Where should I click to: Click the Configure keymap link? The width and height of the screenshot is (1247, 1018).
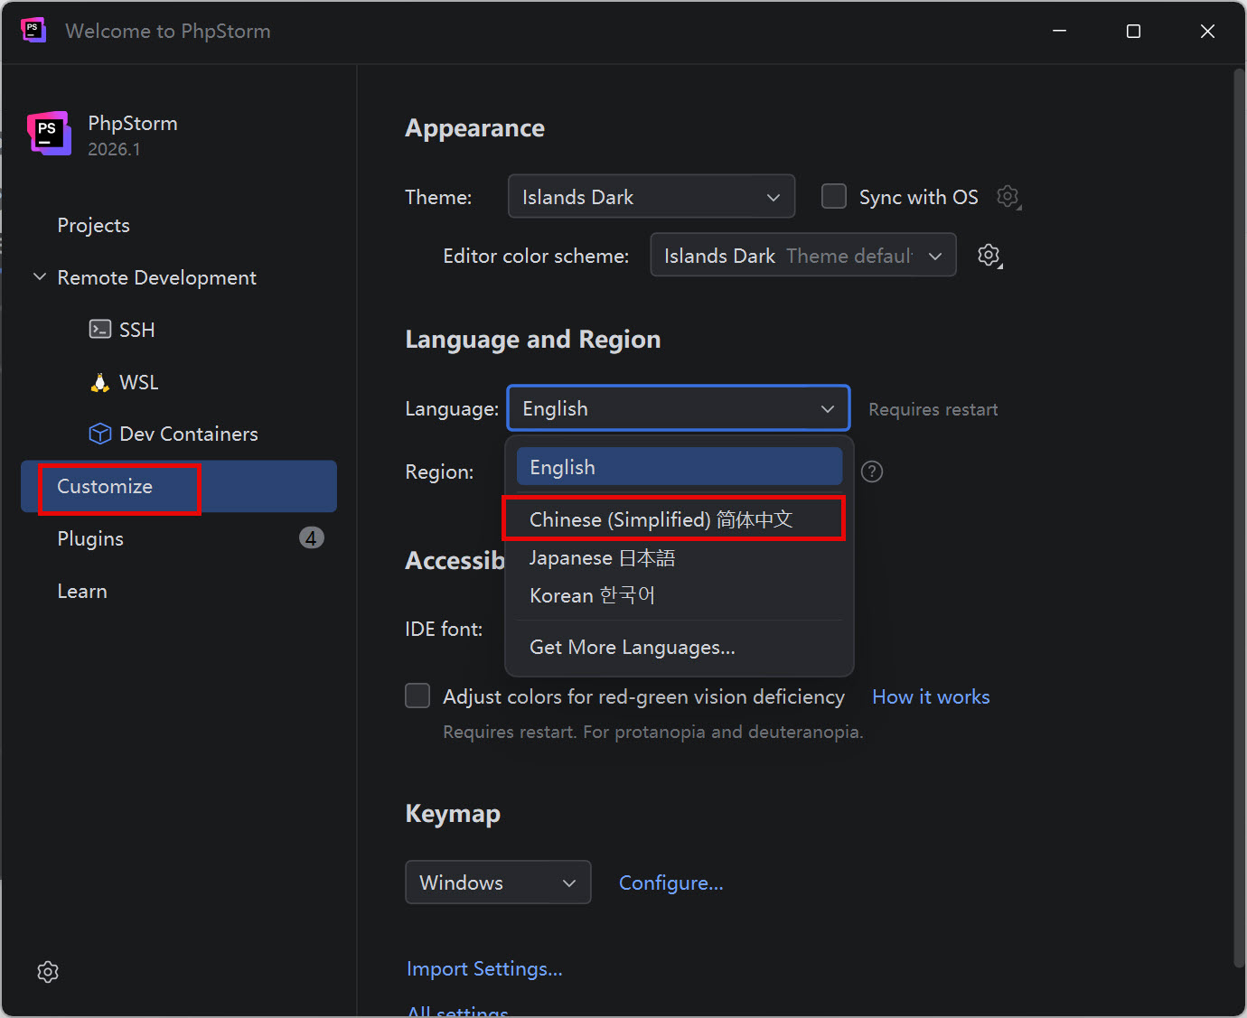(x=670, y=883)
